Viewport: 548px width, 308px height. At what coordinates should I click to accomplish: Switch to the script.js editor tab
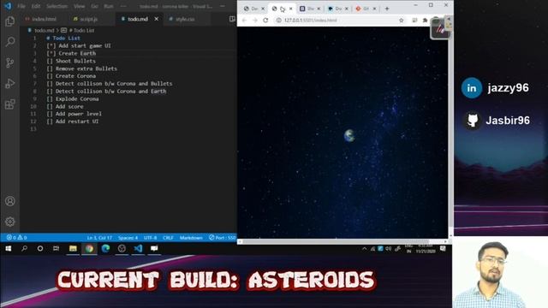click(x=86, y=19)
